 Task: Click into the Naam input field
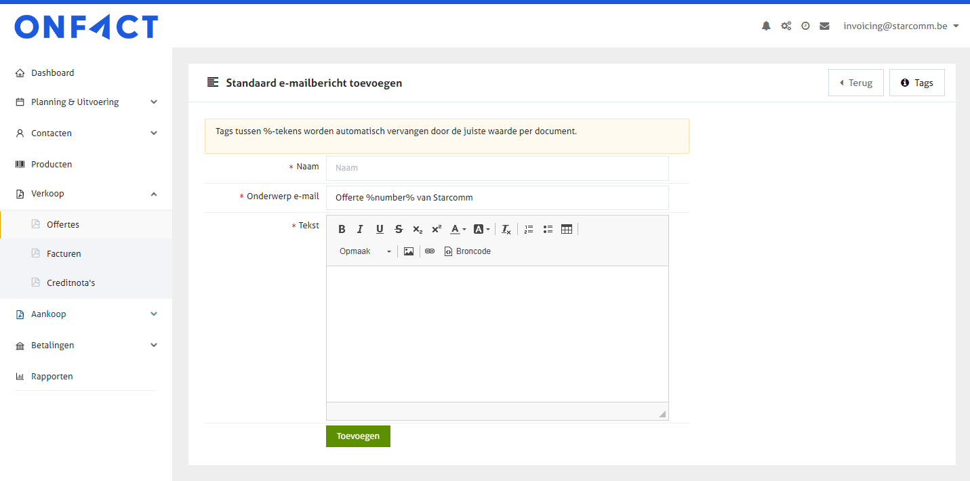[x=497, y=168]
